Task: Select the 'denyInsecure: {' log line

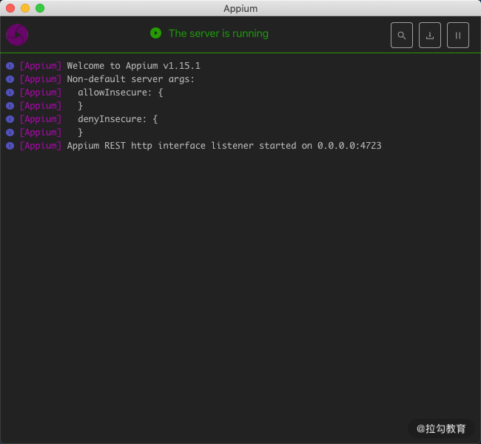Action: 118,119
